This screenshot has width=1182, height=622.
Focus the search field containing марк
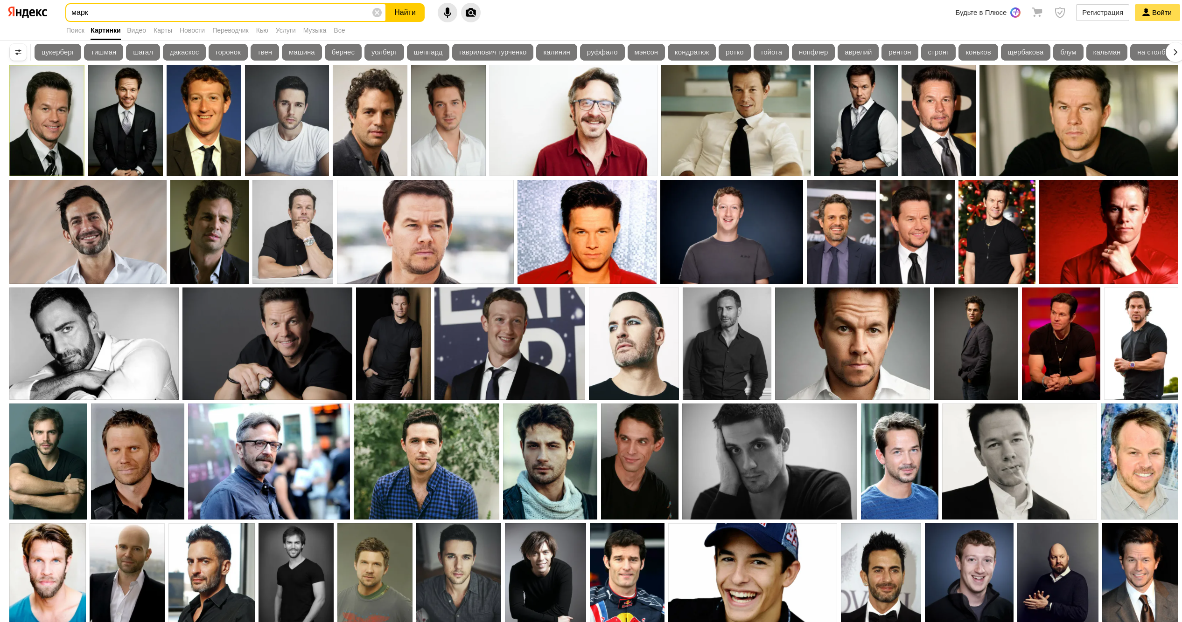[x=219, y=13]
